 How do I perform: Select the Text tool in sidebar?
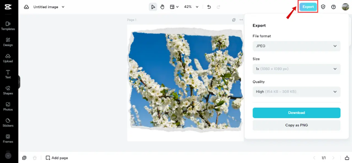coord(8,74)
